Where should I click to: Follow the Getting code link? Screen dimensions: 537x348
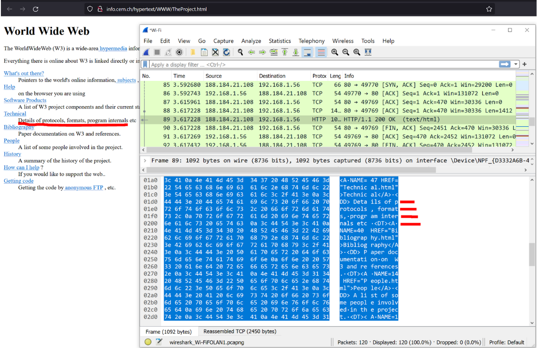(19, 181)
